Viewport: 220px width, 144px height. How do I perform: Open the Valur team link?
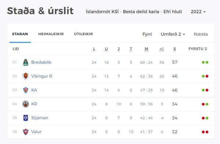(36, 132)
